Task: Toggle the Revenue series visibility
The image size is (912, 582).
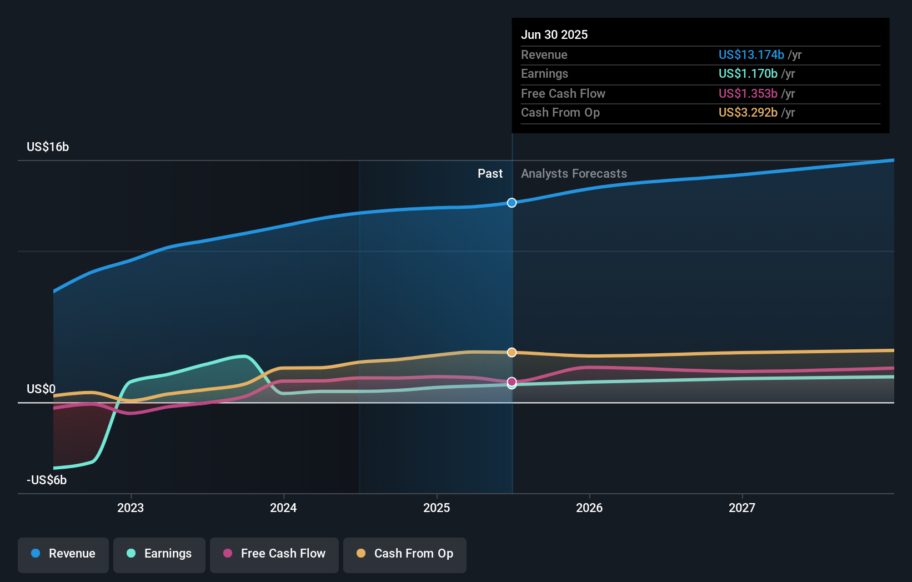Action: pyautogui.click(x=63, y=554)
